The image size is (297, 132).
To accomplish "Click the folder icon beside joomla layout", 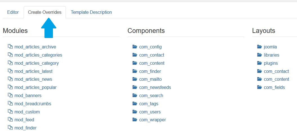I will pos(260,47).
